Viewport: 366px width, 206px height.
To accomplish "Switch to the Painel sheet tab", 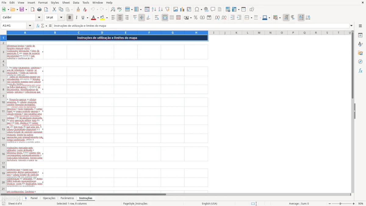I will coord(34,198).
